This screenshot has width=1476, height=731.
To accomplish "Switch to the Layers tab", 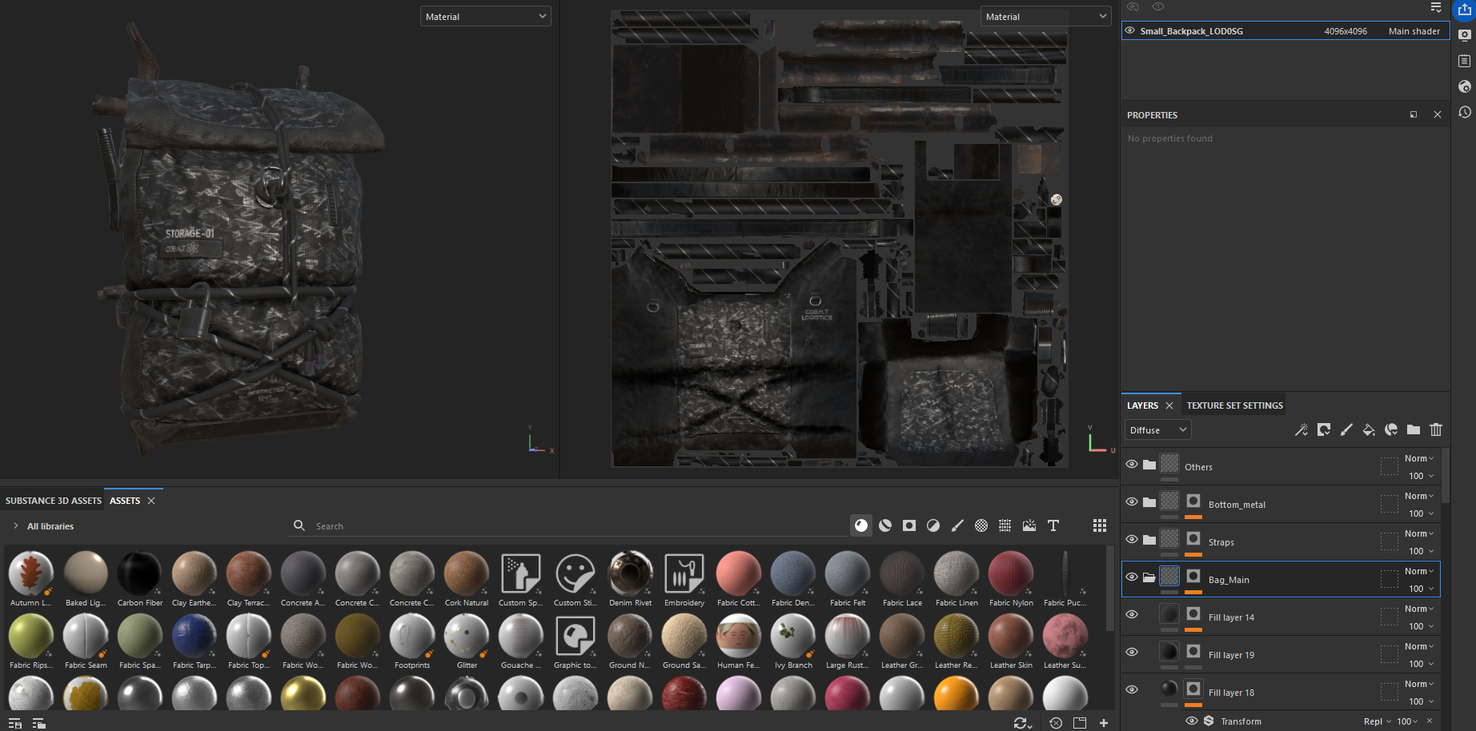I will (1142, 405).
